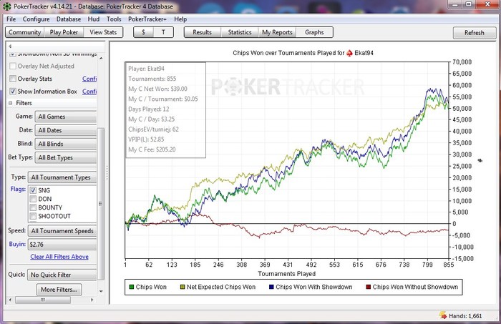The image size is (501, 324).
Task: Click the Refresh button
Action: 474,33
